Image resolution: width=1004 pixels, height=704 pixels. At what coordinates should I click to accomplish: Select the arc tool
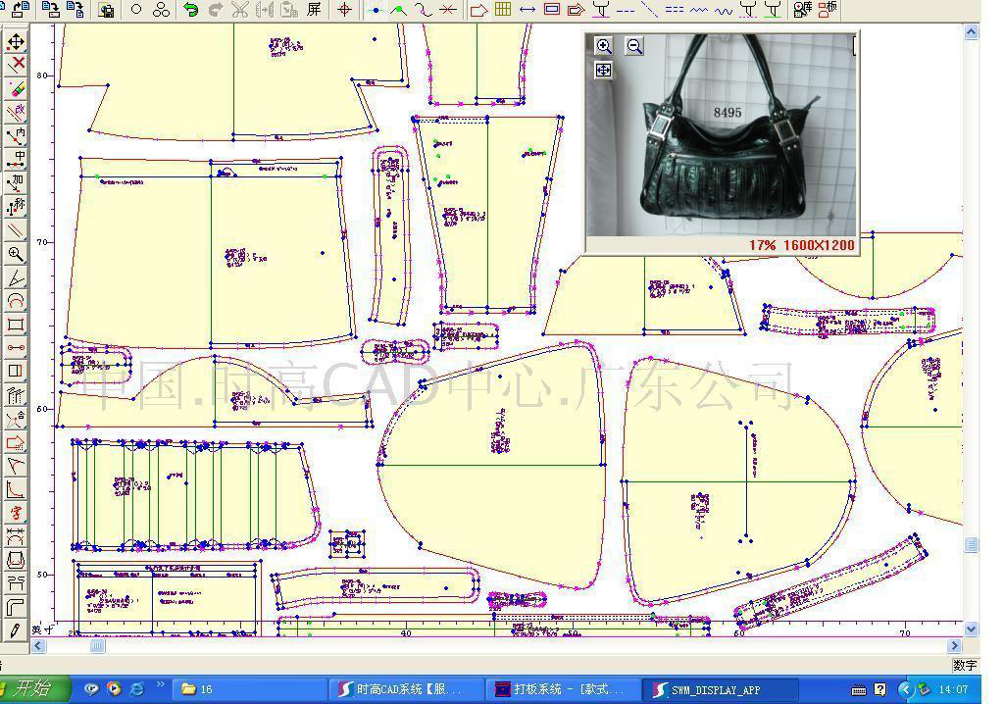(16, 302)
